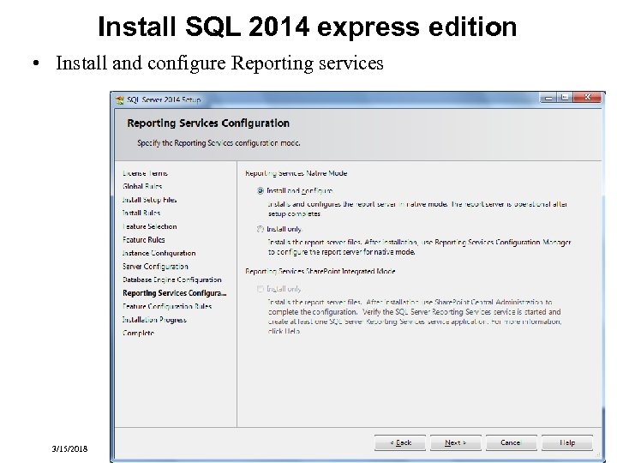617x463 pixels.
Task: Select the Database Engine Configuration step
Action: pos(172,280)
